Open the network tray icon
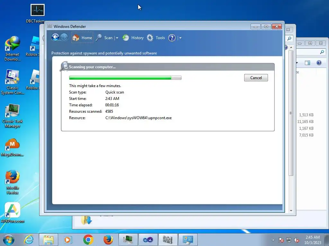 [289, 240]
